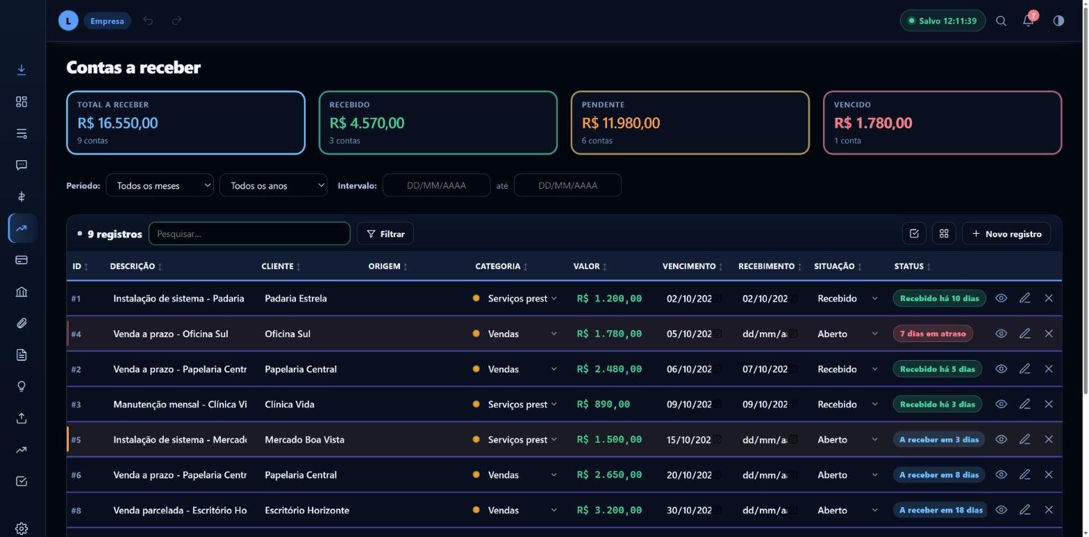Open the chat bubble sidebar icon
The width and height of the screenshot is (1089, 537).
pyautogui.click(x=22, y=165)
